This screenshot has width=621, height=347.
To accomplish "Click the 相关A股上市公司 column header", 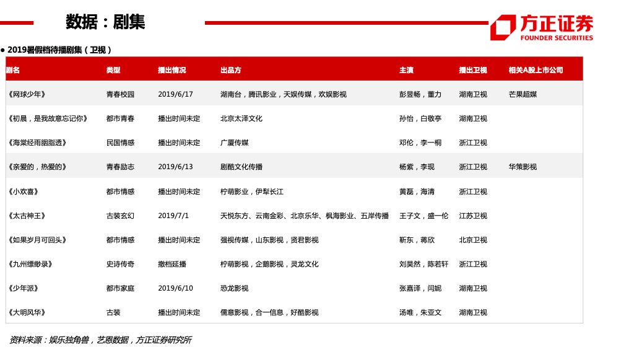I will 536,70.
